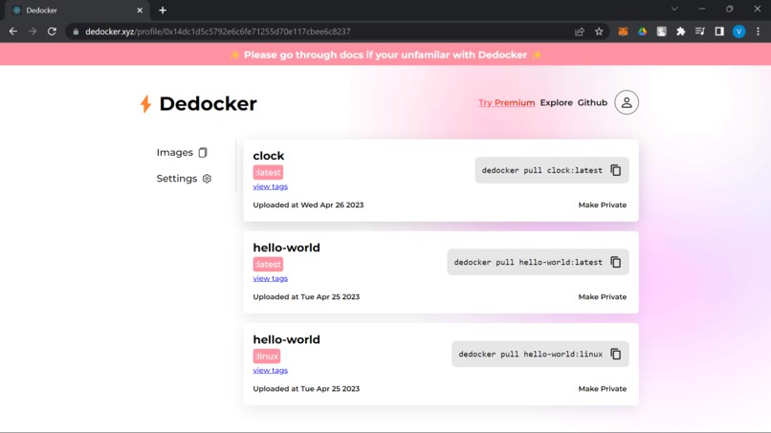Click hello-world title above :latest tag
This screenshot has width=771, height=433.
(286, 248)
